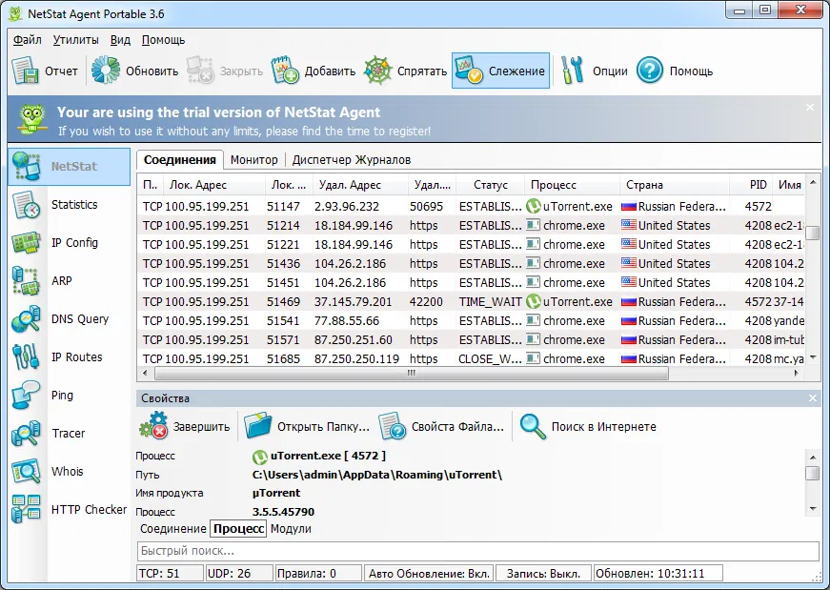Open the Ping sidebar tool
The width and height of the screenshot is (830, 590).
pyautogui.click(x=26, y=396)
